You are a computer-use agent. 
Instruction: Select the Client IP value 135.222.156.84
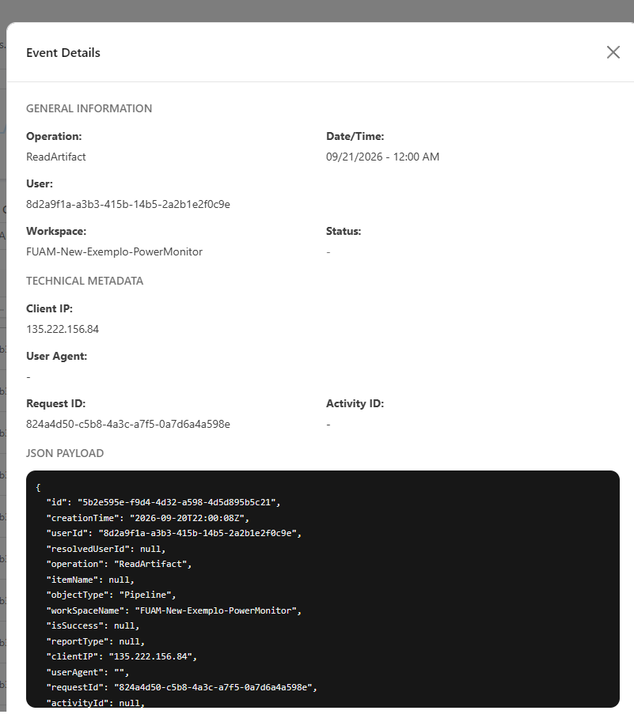[63, 329]
